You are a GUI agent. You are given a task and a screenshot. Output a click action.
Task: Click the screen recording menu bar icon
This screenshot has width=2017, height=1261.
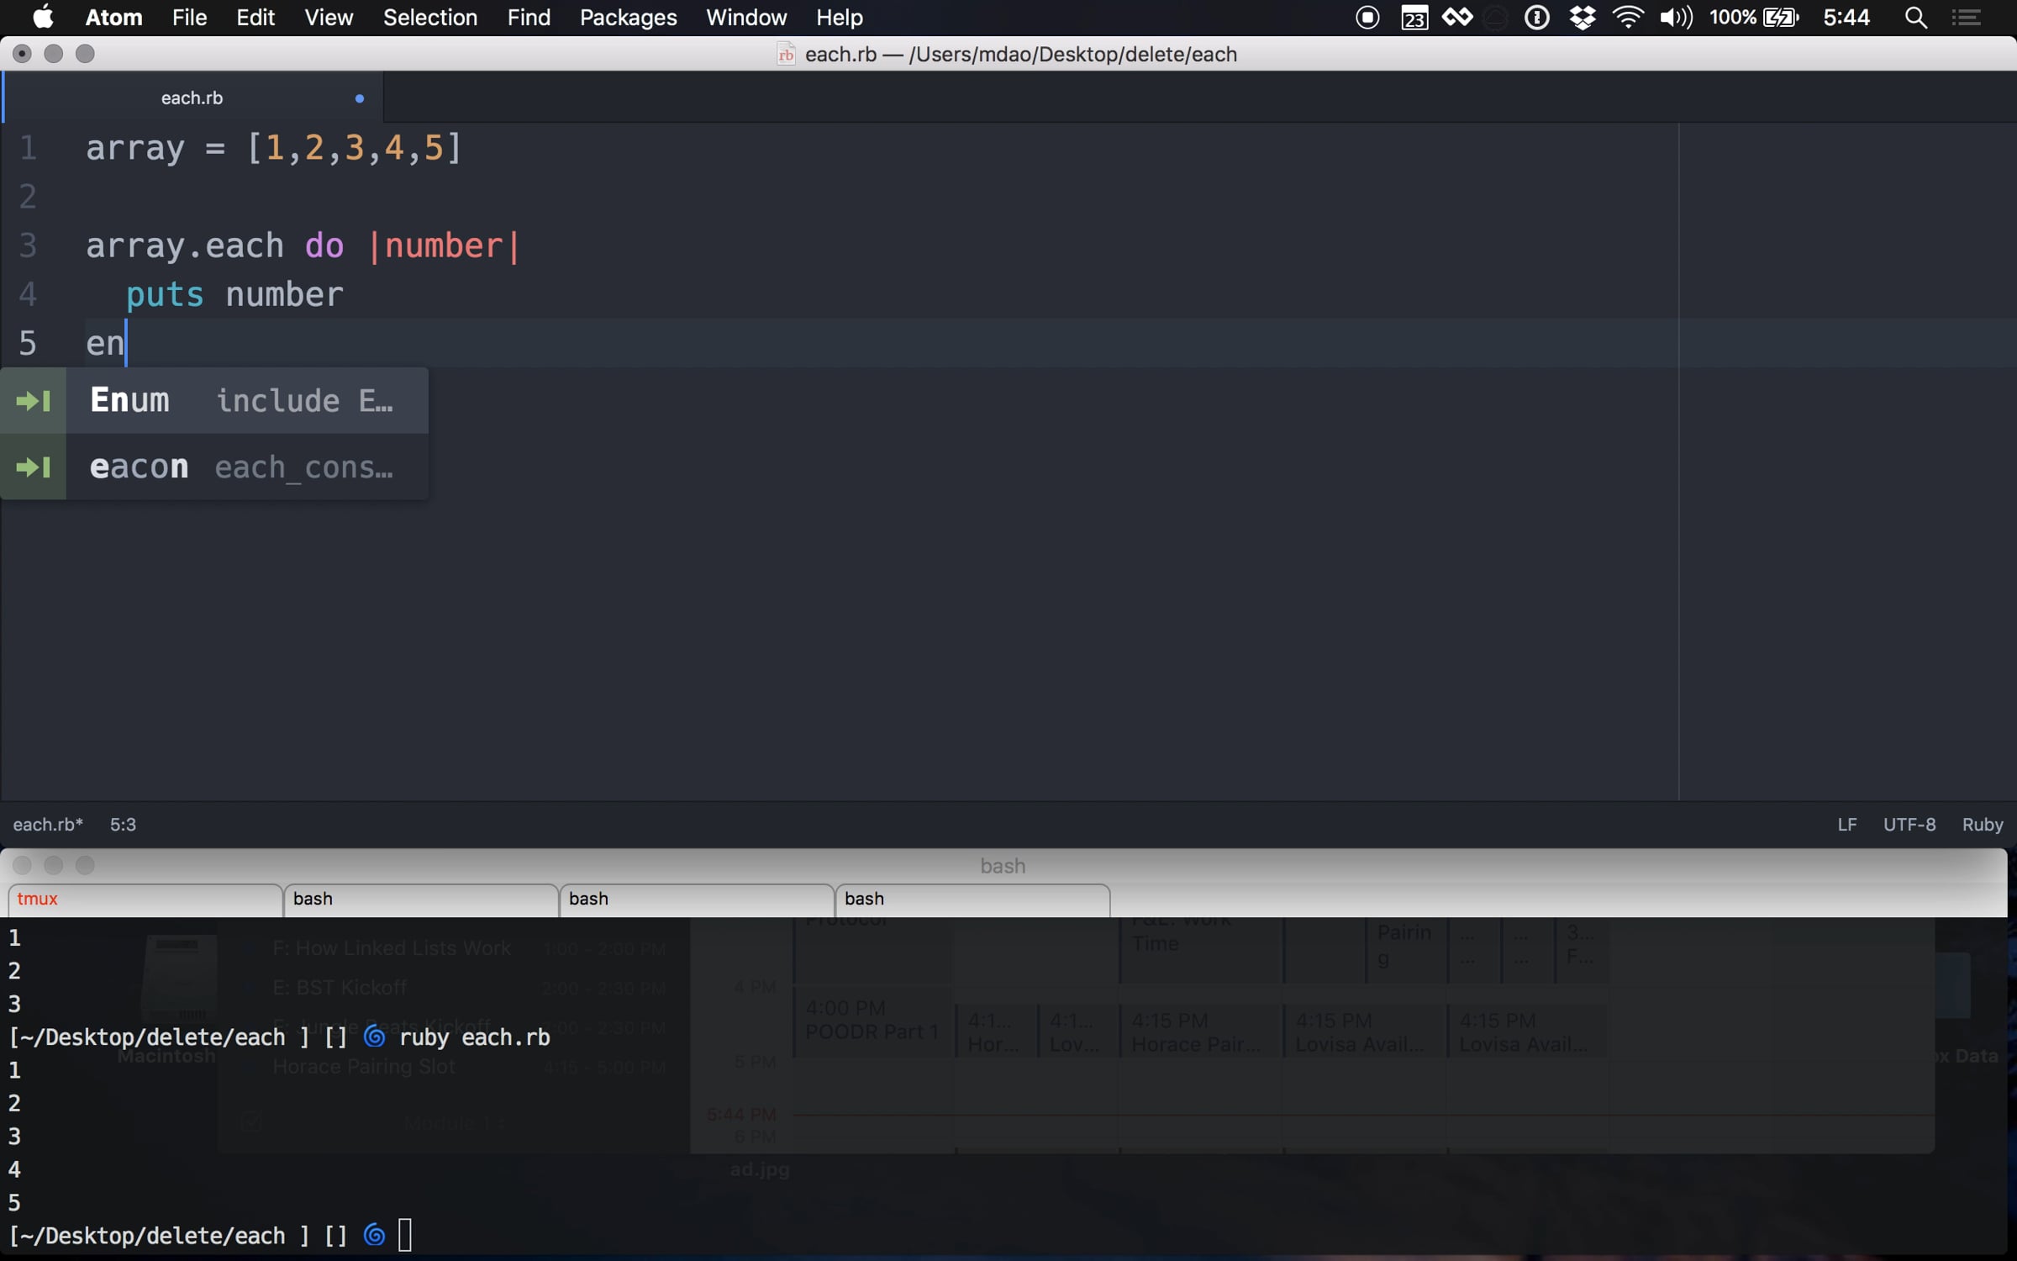click(x=1367, y=17)
